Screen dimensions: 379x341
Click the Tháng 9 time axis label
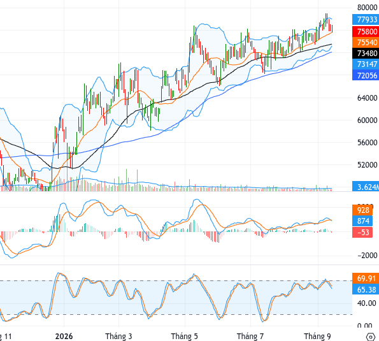pos(317,337)
